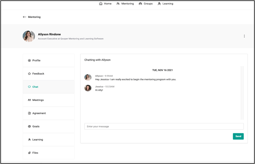Viewport: 255px width, 164px height.
Task: Select the Profile icon in sidebar
Action: click(x=29, y=60)
